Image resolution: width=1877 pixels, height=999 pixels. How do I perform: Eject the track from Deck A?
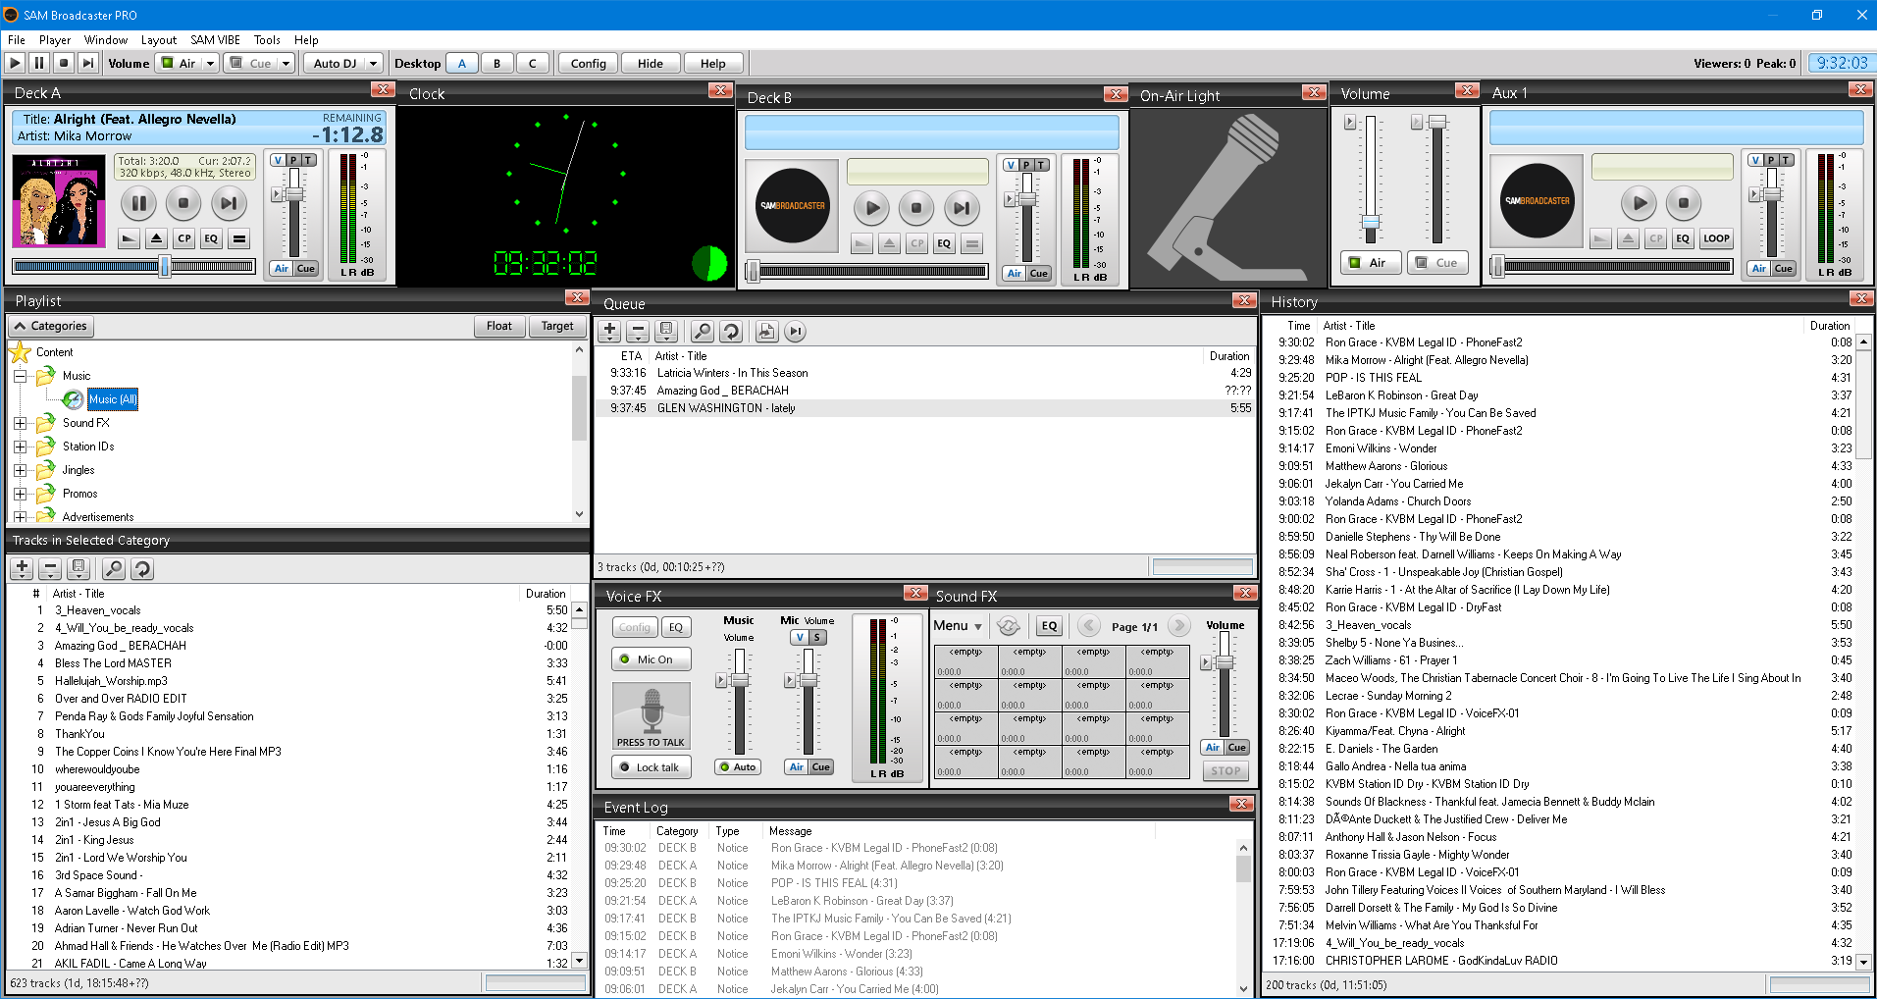coord(156,238)
